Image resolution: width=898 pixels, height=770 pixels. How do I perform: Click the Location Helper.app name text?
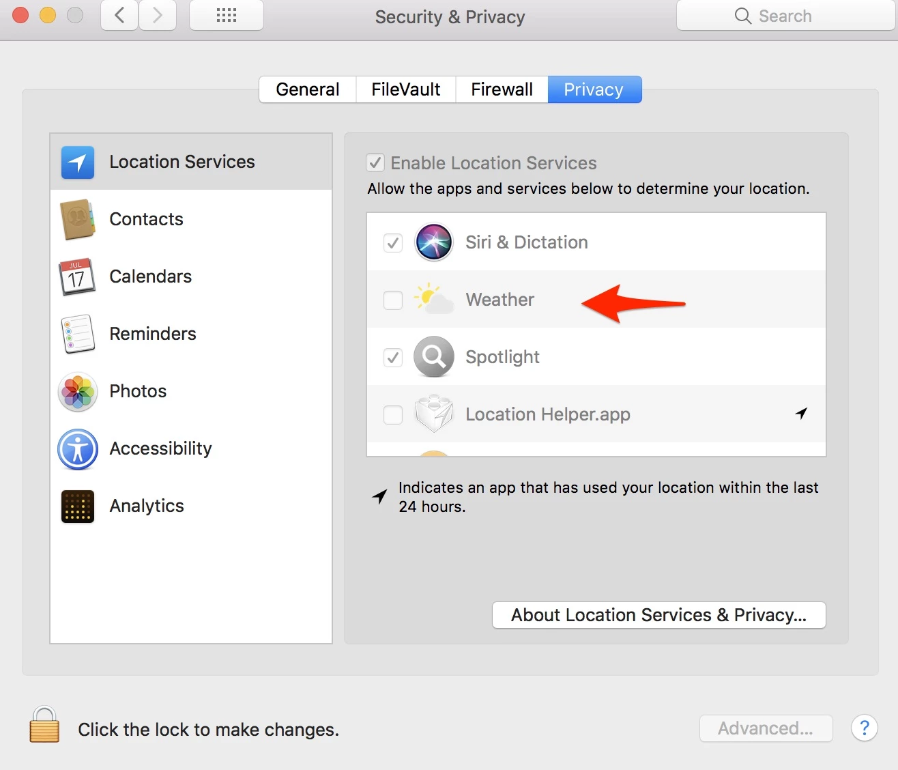coord(548,414)
